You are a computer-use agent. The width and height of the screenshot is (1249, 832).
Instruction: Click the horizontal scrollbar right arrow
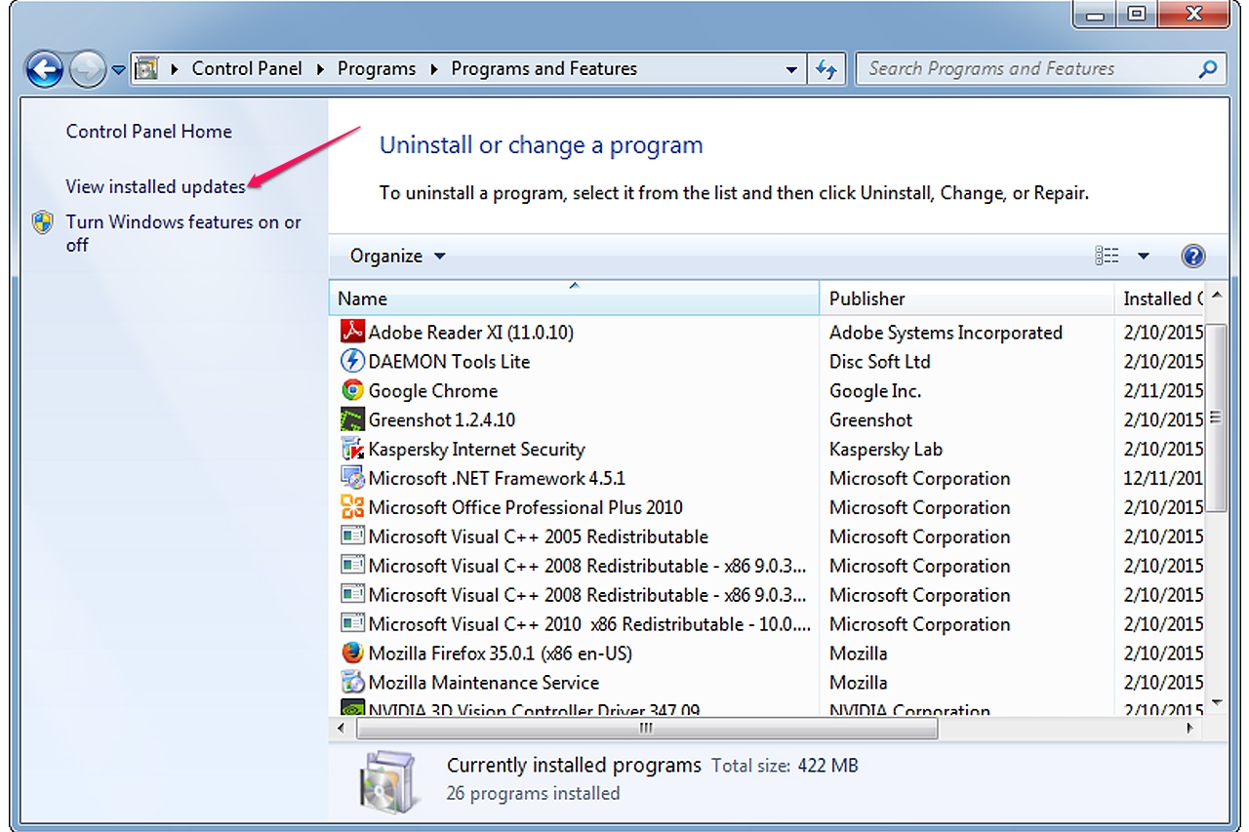tap(1190, 729)
